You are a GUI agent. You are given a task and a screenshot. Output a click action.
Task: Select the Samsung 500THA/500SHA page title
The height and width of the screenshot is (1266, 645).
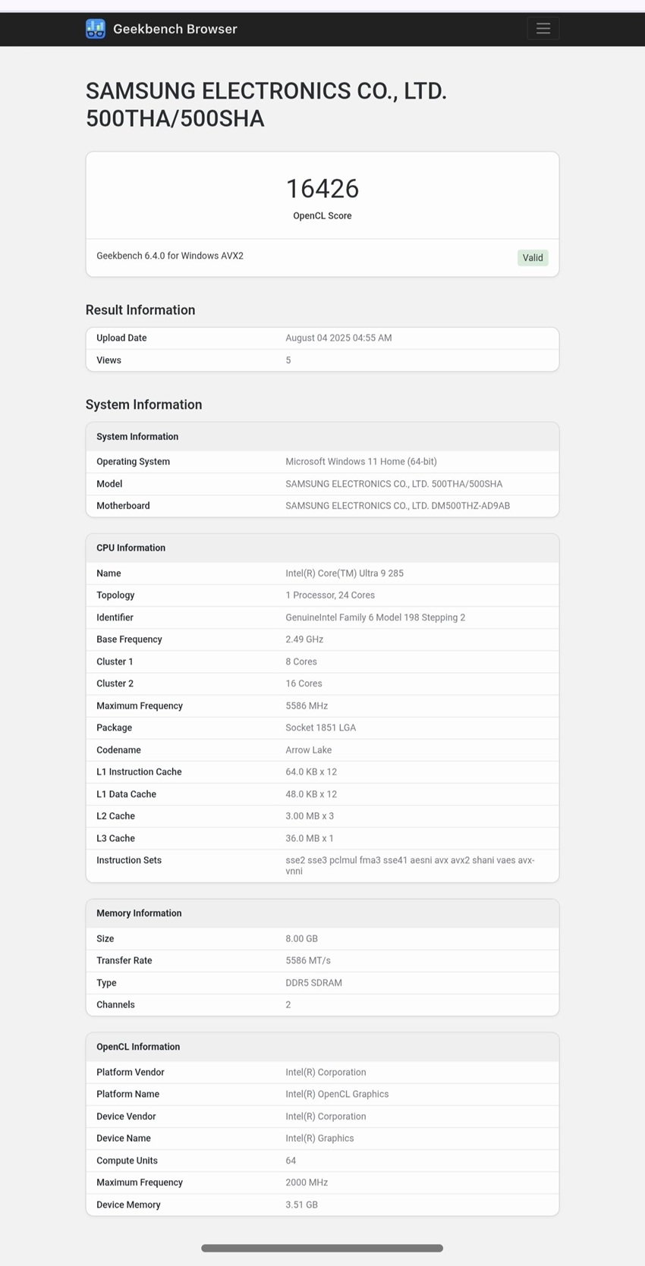coord(266,105)
